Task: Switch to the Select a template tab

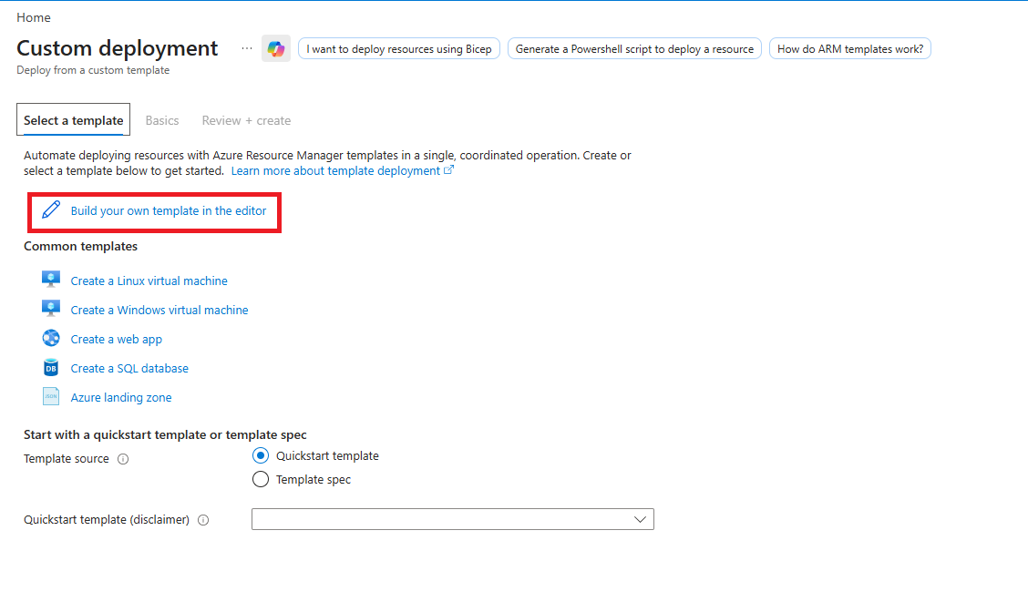Action: 74,120
